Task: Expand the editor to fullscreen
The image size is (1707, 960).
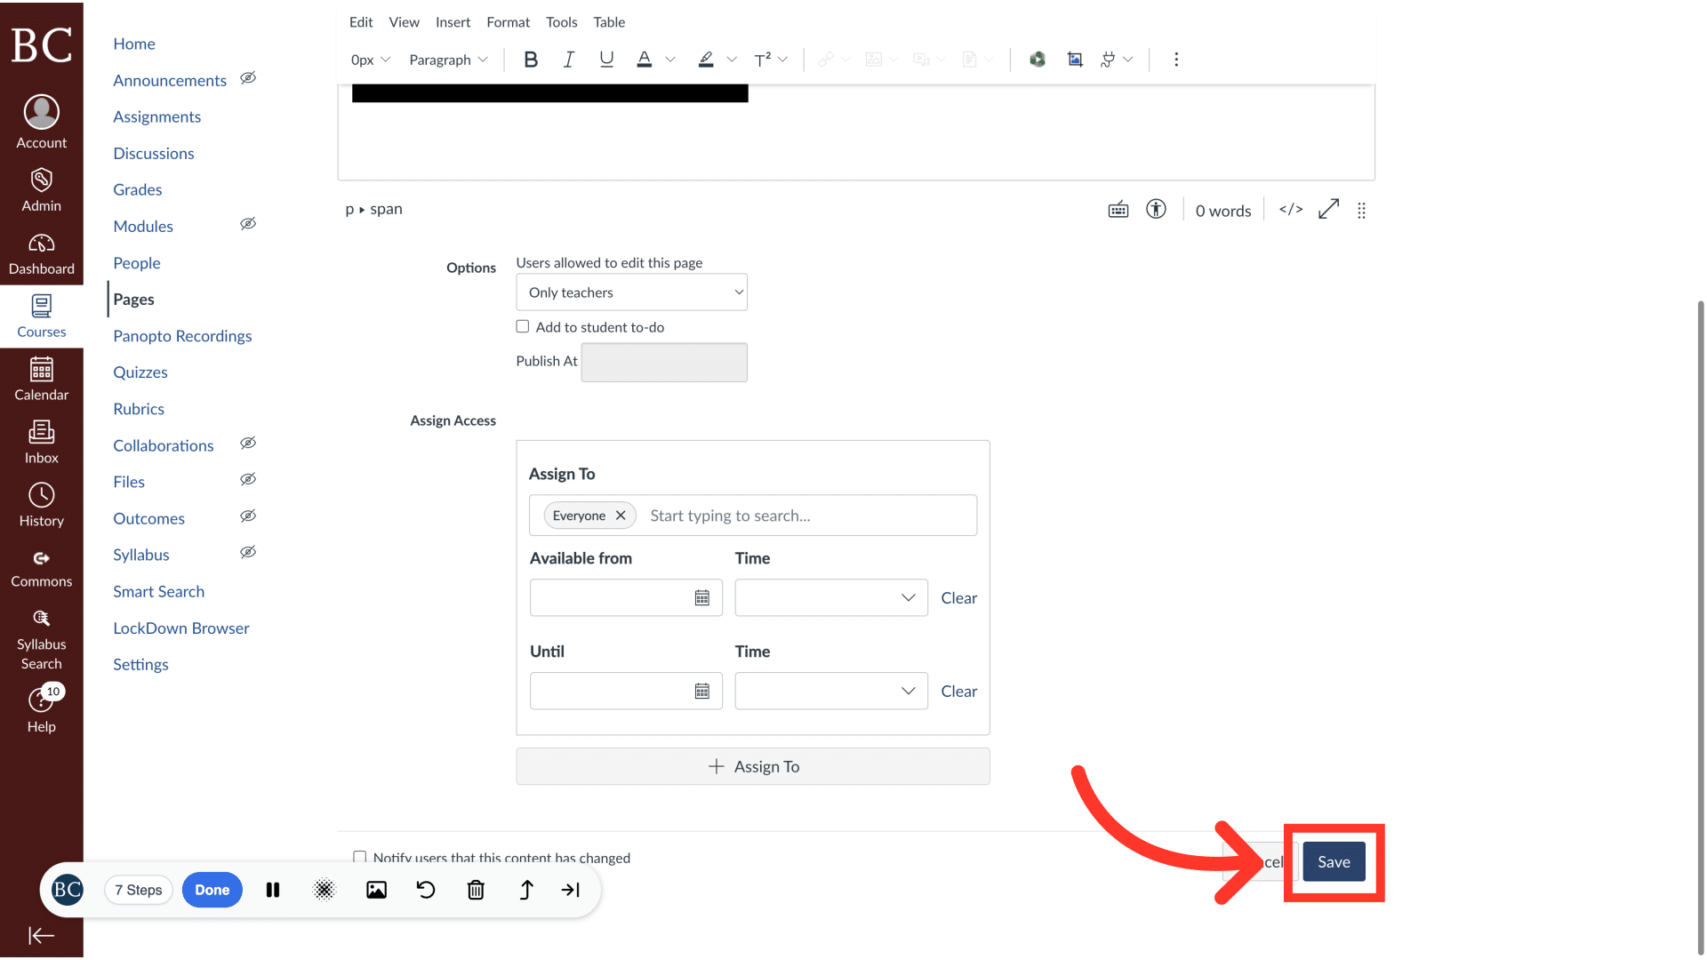Action: pyautogui.click(x=1328, y=210)
